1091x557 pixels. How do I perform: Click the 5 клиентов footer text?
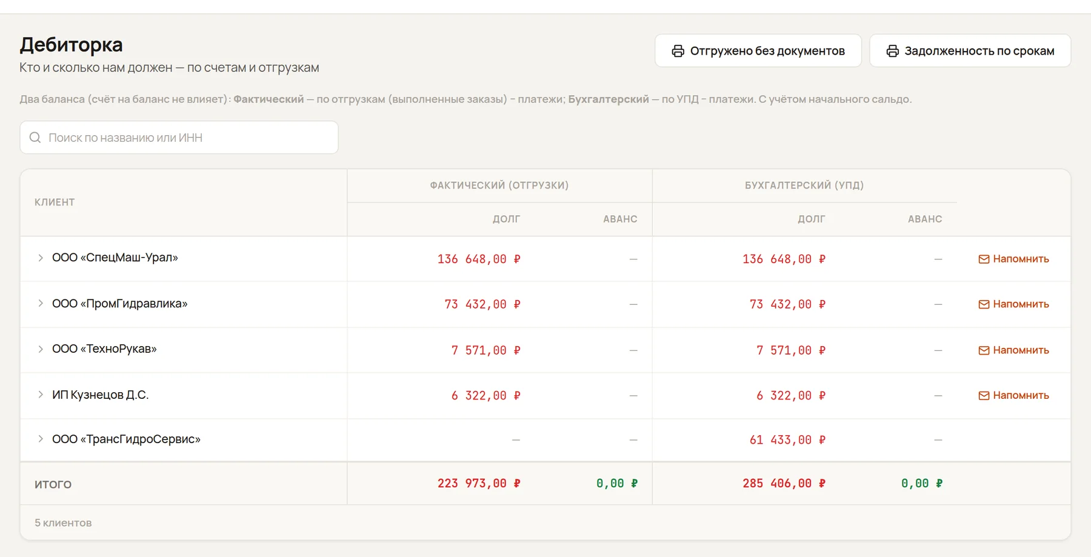[63, 522]
